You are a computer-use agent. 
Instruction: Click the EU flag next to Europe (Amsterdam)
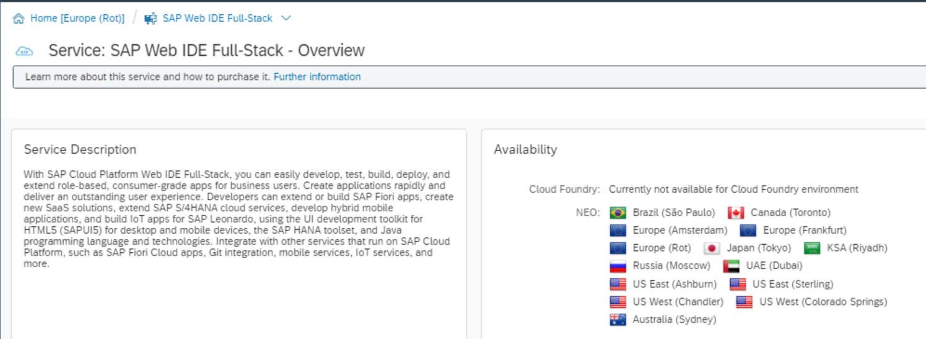[x=618, y=231]
